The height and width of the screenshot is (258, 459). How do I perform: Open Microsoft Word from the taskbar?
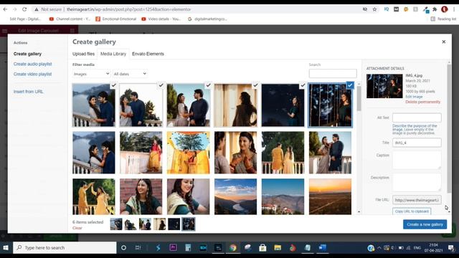tap(322, 248)
